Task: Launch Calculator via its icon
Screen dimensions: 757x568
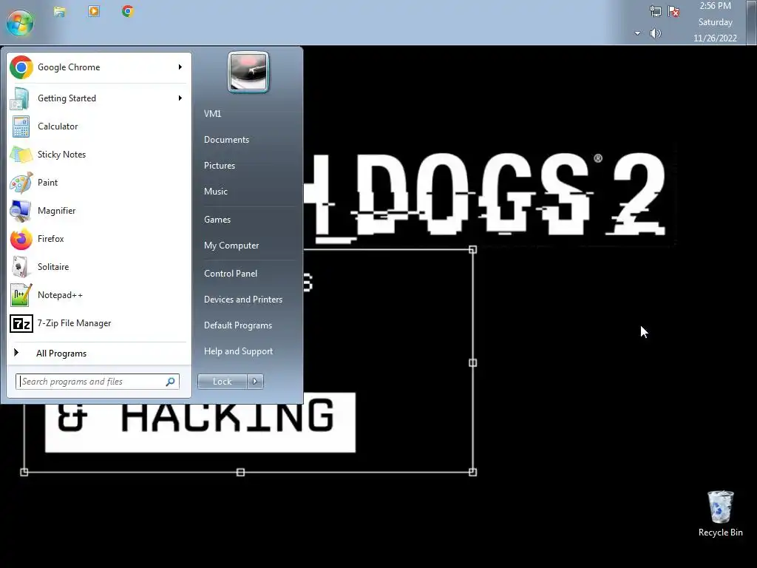Action: 21,126
